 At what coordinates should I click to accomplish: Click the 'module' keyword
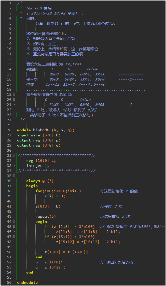[x=24, y=130]
